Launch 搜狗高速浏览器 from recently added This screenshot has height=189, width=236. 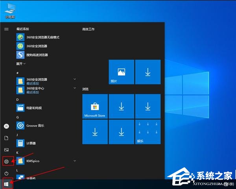pyautogui.click(x=37, y=55)
